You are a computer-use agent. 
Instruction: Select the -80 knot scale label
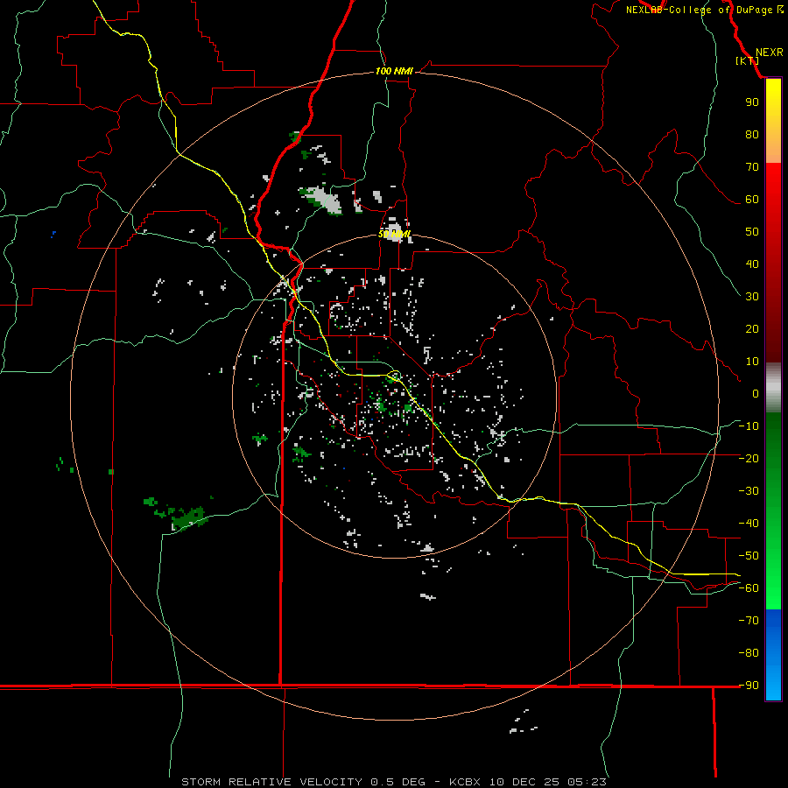[749, 653]
